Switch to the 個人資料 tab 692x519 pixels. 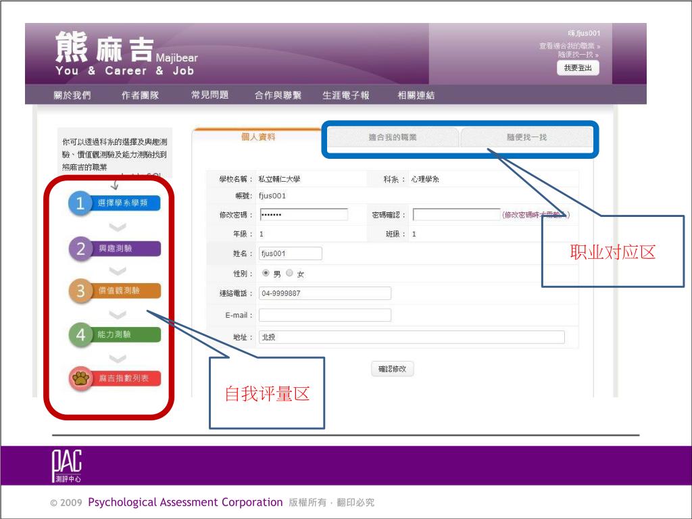click(258, 137)
